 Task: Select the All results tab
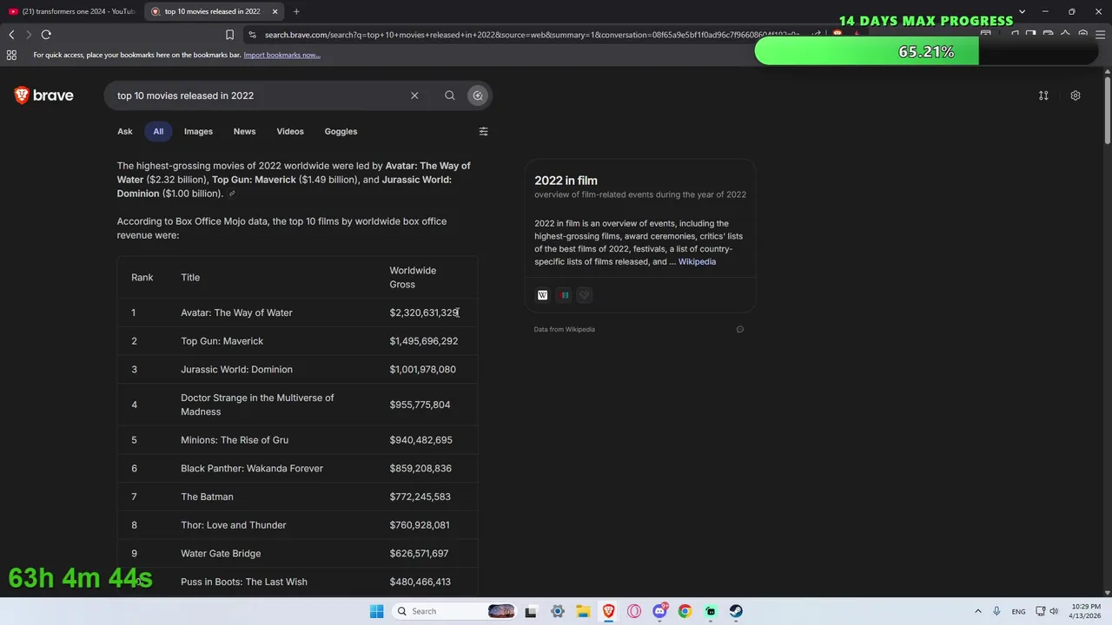(158, 131)
